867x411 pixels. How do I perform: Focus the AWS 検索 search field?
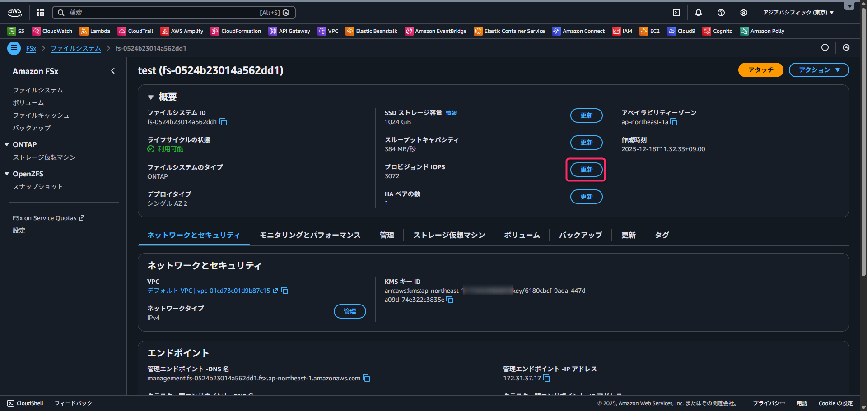pos(174,13)
